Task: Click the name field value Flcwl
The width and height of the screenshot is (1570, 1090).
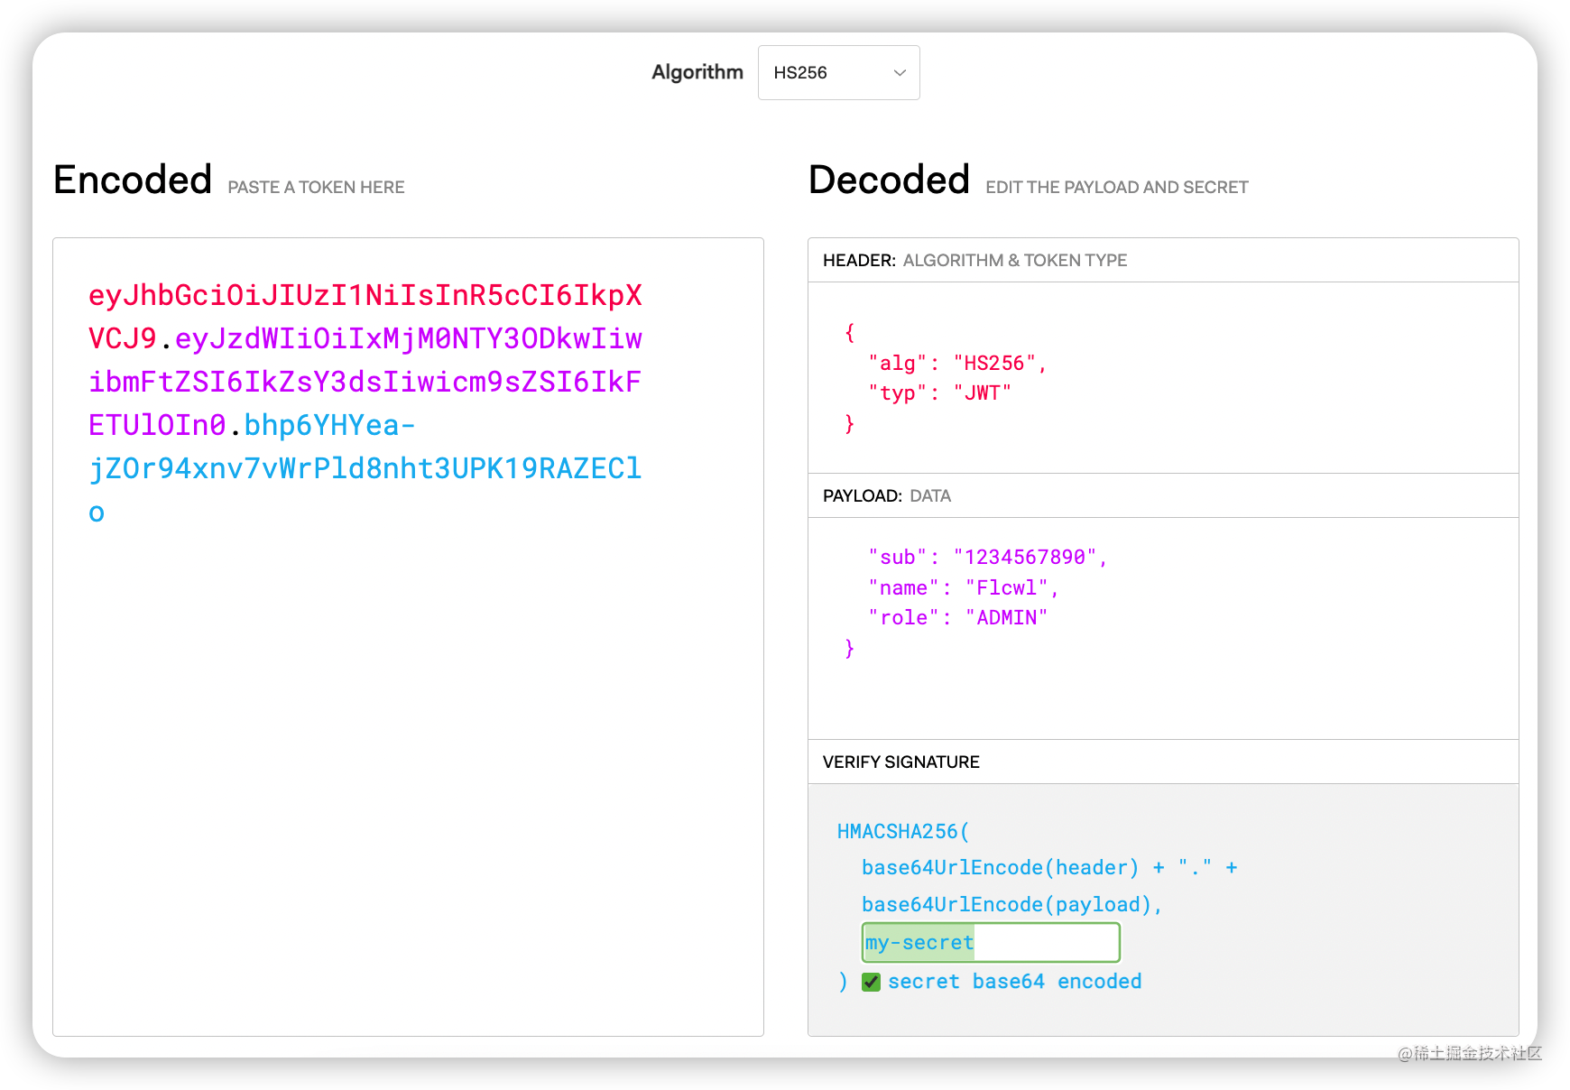Action: click(x=1011, y=587)
